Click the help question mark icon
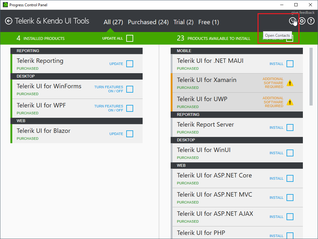This screenshot has width=318, height=239. tap(311, 21)
